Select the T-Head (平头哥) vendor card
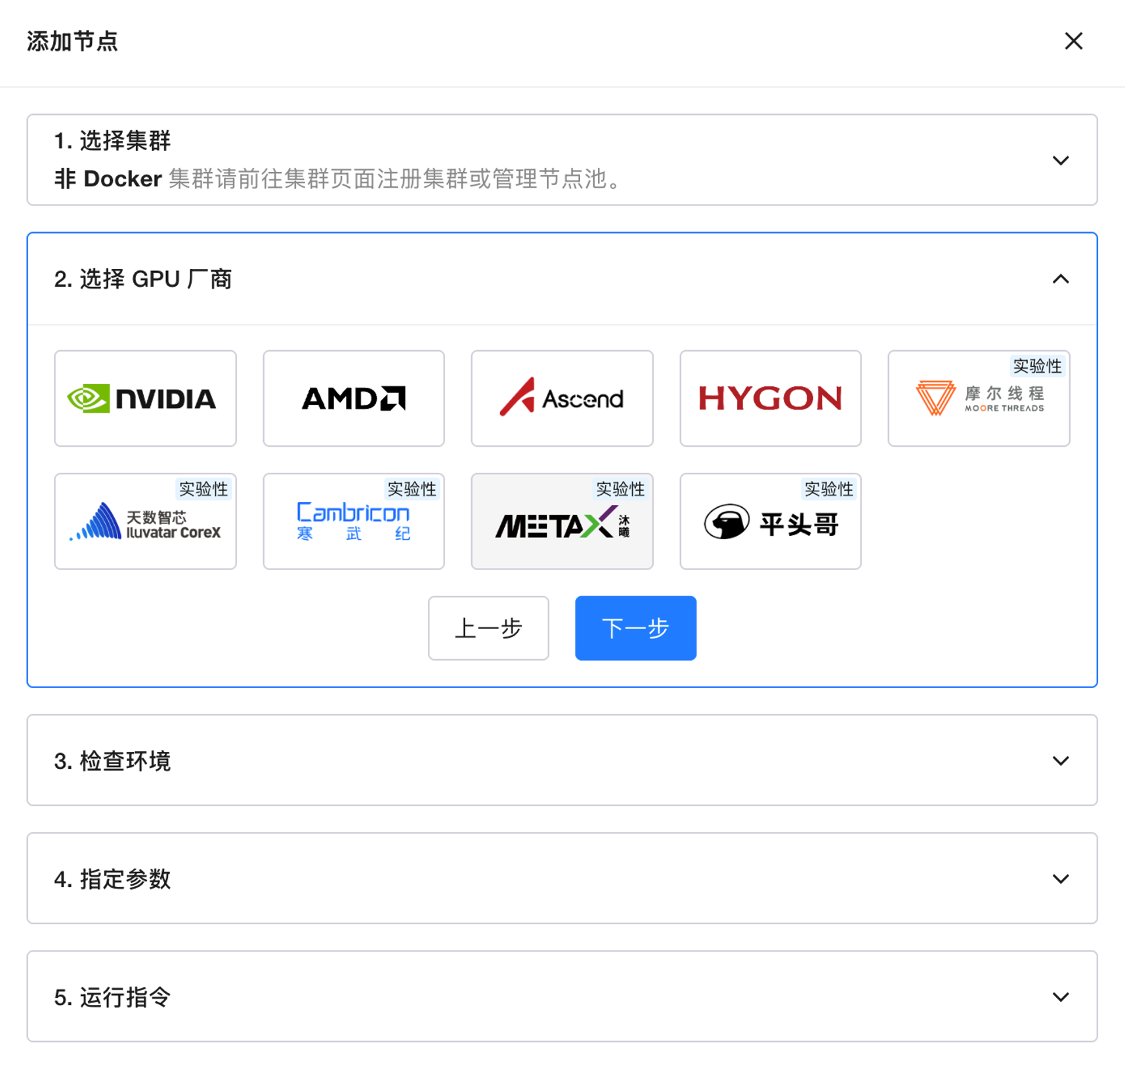Viewport: 1125px width, 1068px height. pos(770,522)
